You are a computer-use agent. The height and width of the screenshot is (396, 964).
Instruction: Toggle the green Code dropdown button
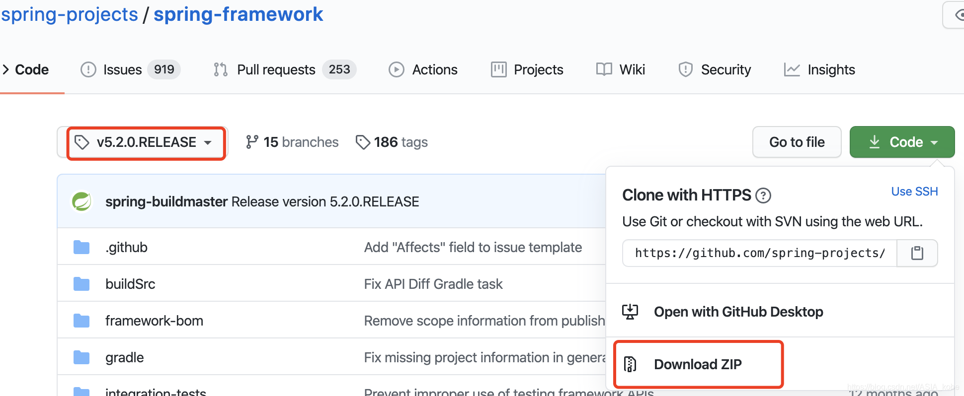point(902,142)
